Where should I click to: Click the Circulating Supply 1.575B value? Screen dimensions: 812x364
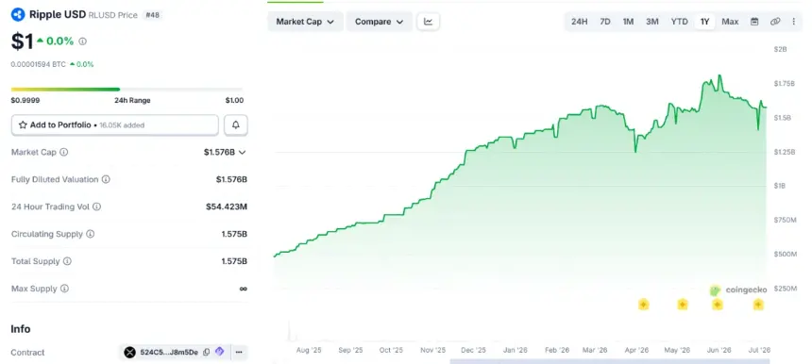[234, 234]
